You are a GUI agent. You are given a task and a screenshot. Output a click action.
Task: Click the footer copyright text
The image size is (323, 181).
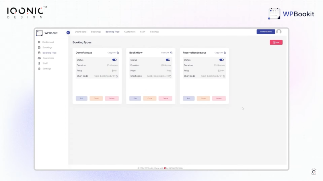[x=160, y=168]
